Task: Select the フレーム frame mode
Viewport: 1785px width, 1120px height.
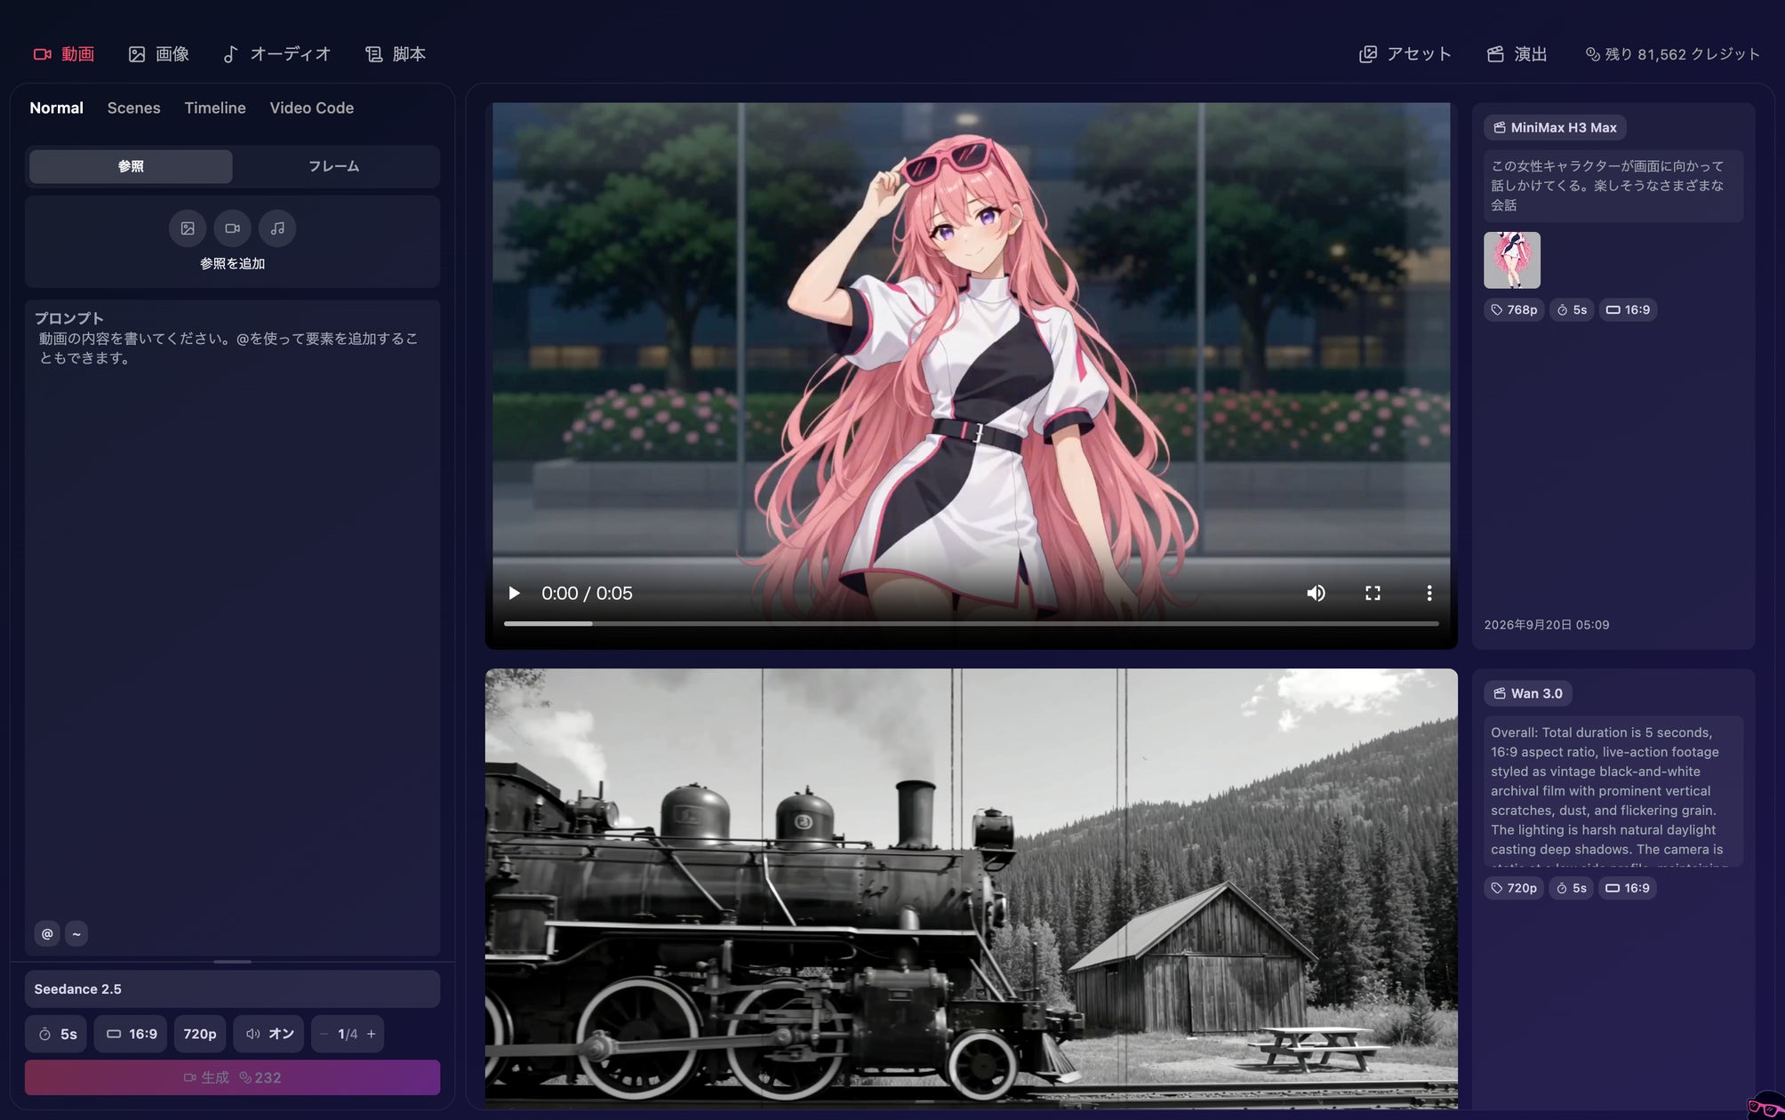Action: click(x=334, y=166)
